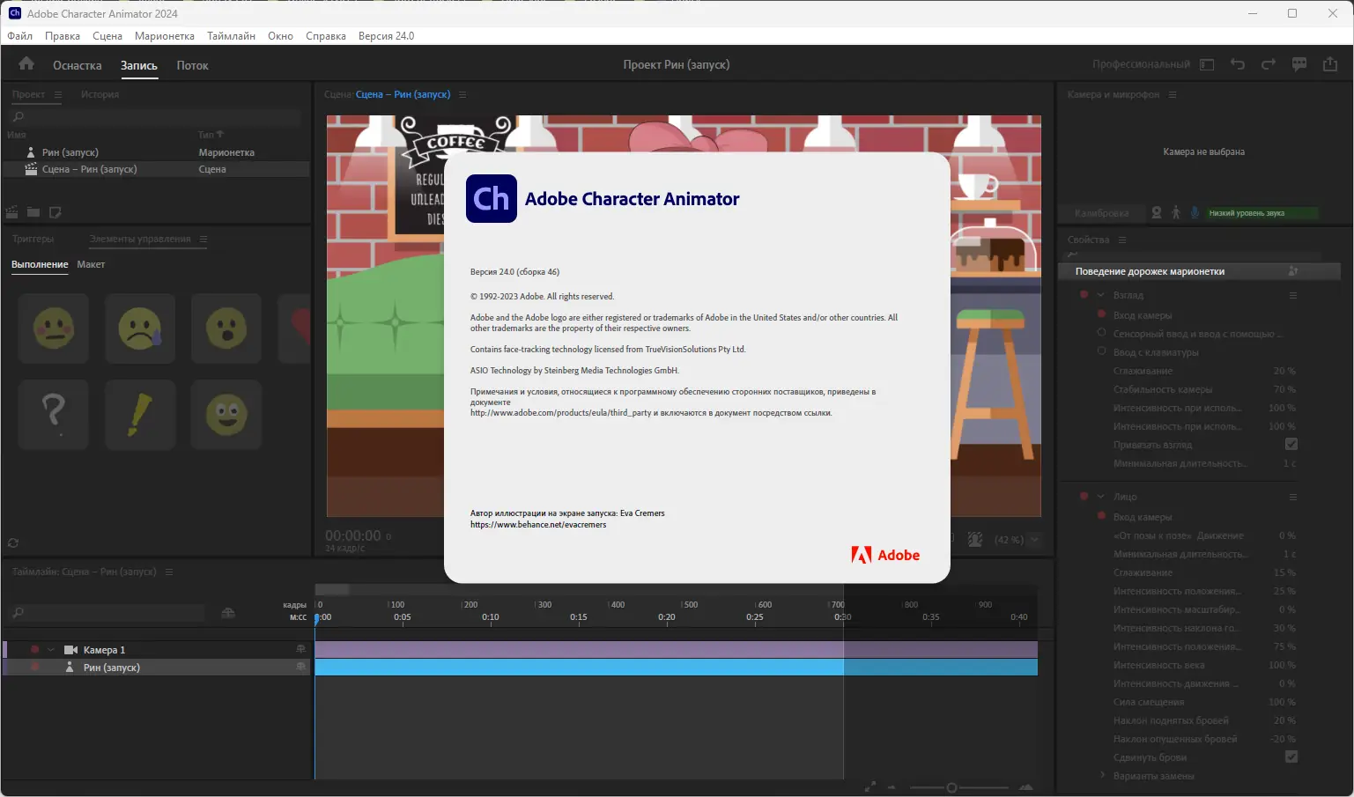Select the Сенсорный ввод radio option

tap(1101, 333)
